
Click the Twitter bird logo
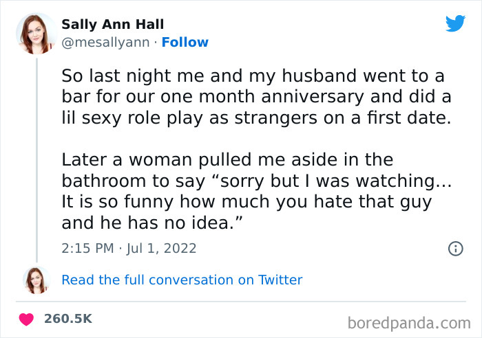(x=455, y=23)
